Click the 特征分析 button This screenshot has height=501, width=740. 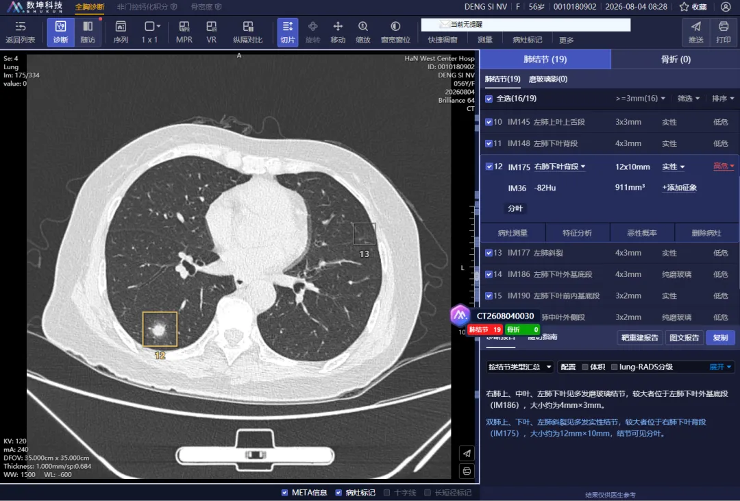(x=577, y=233)
